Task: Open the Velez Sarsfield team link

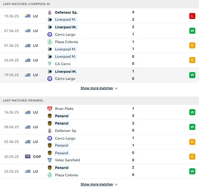Action: (x=67, y=160)
